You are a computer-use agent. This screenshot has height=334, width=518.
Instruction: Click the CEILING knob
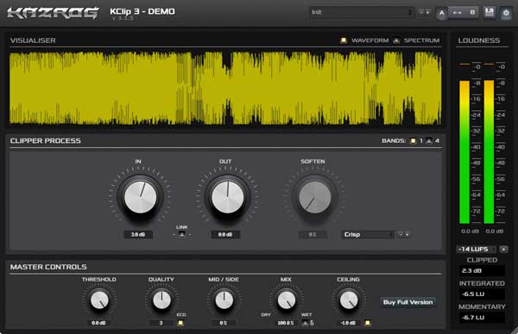pos(349,300)
